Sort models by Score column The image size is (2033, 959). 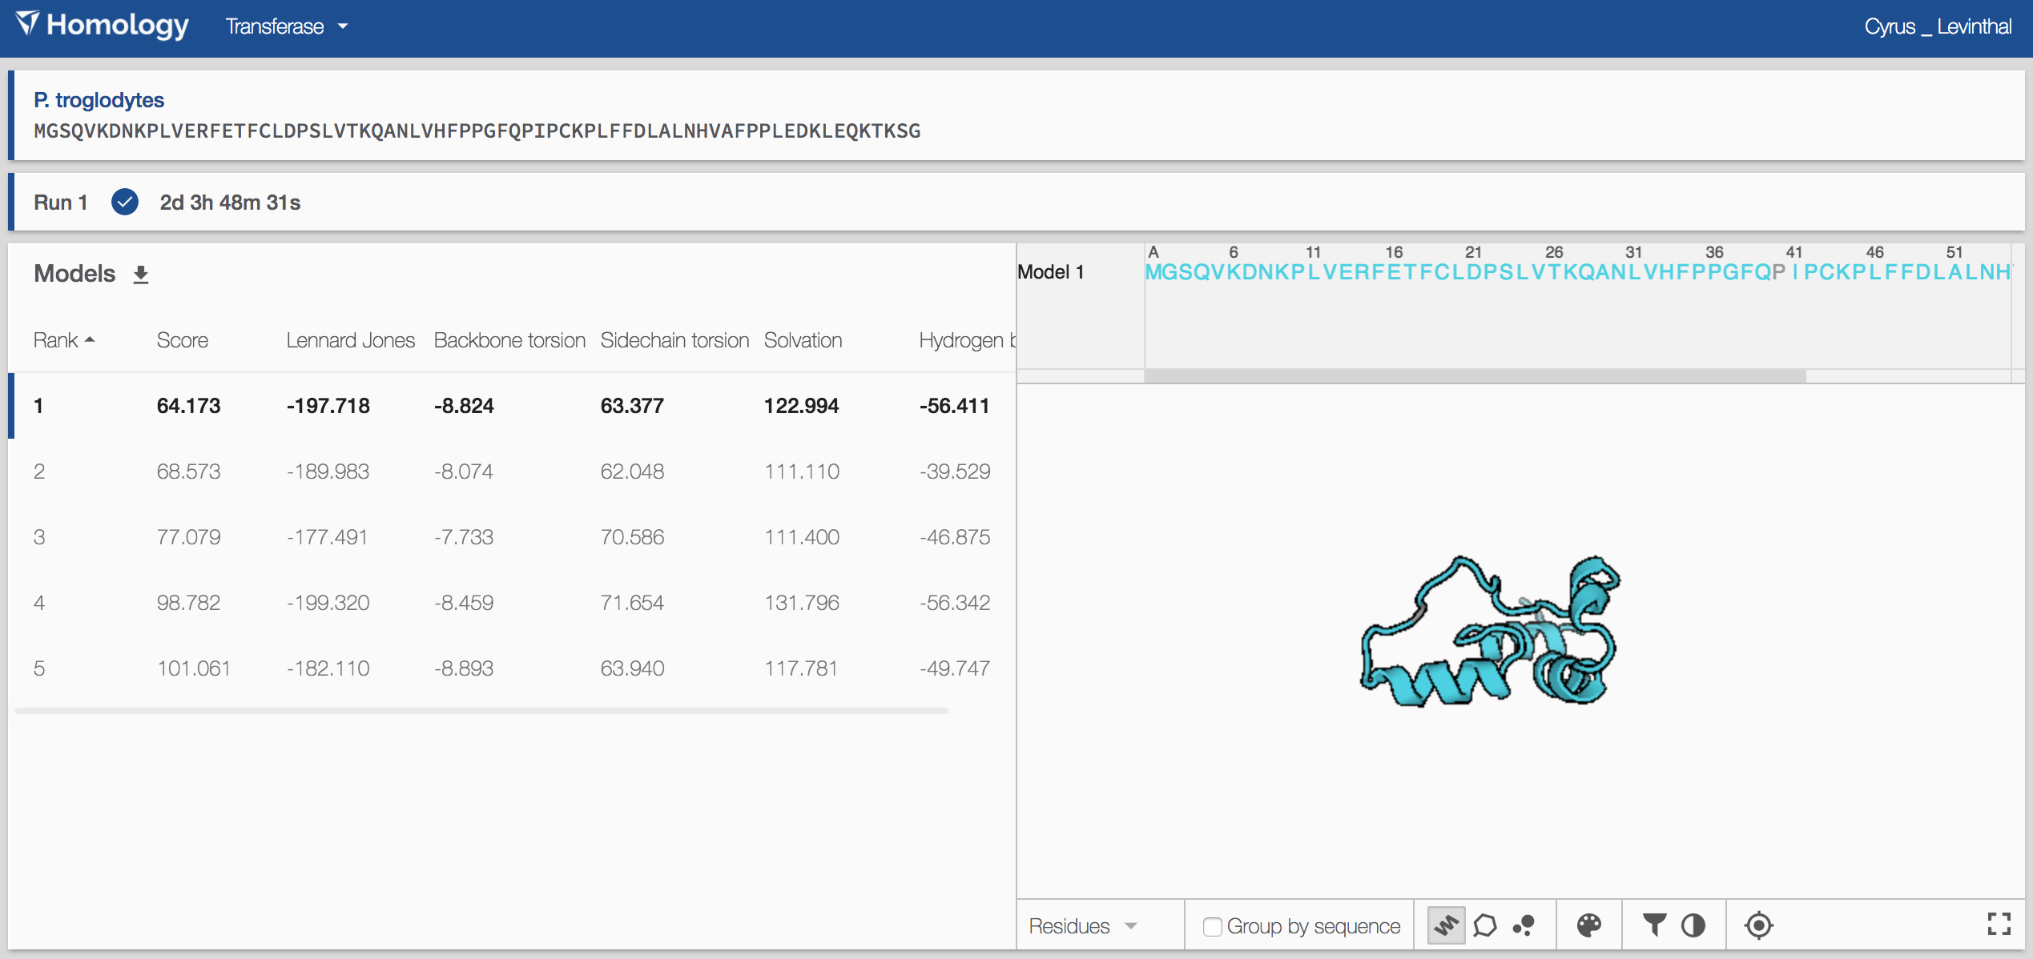coord(182,340)
